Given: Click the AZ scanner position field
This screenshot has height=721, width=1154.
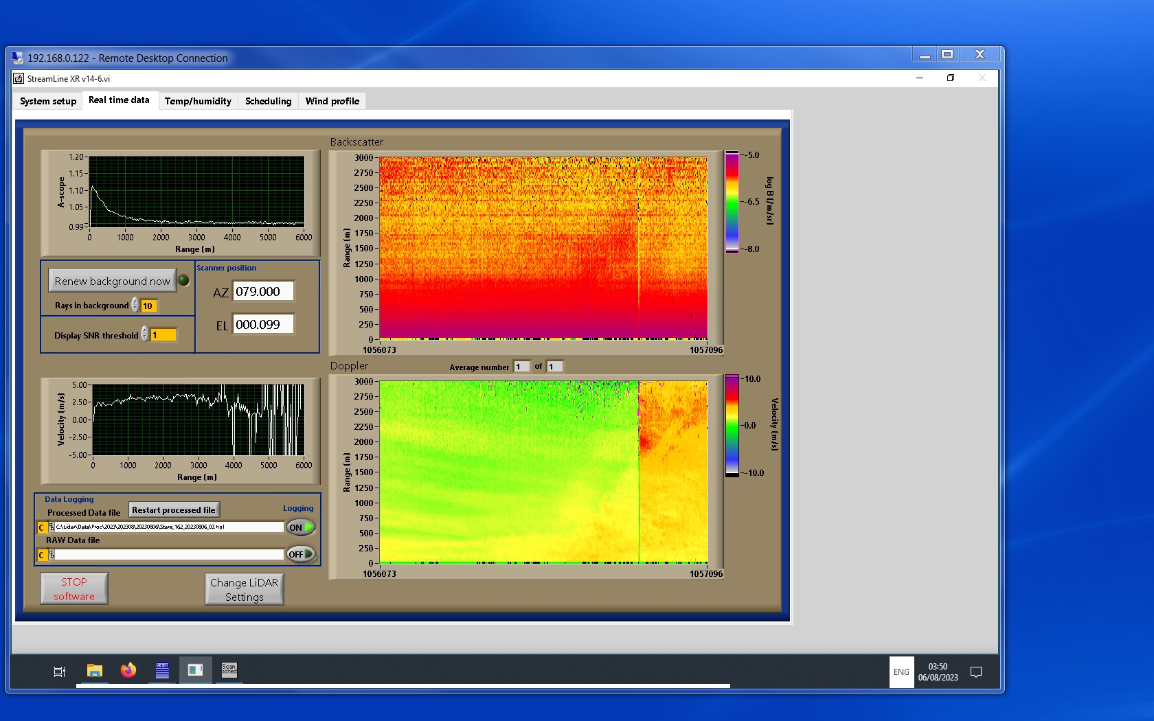Looking at the screenshot, I should [x=263, y=292].
